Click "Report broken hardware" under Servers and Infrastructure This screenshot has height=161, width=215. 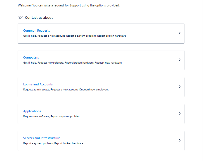(68, 143)
